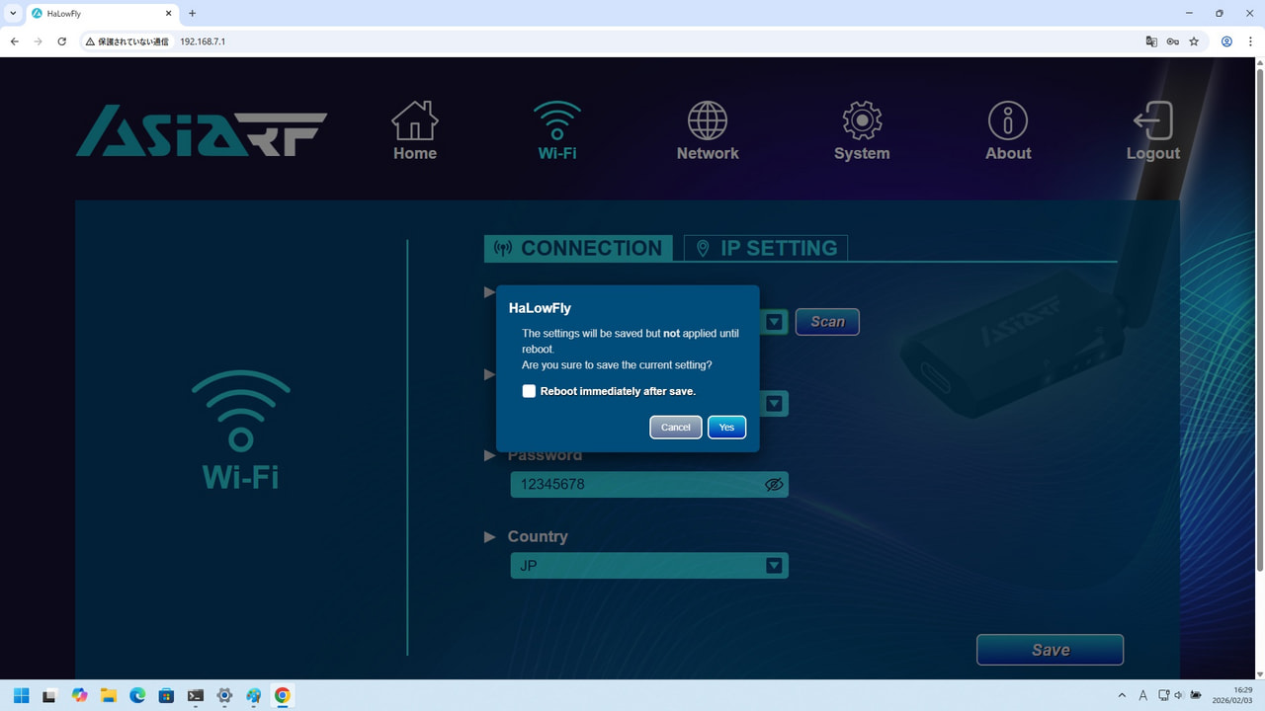The image size is (1265, 711).
Task: Click the AsiaRF logo
Action: (202, 131)
